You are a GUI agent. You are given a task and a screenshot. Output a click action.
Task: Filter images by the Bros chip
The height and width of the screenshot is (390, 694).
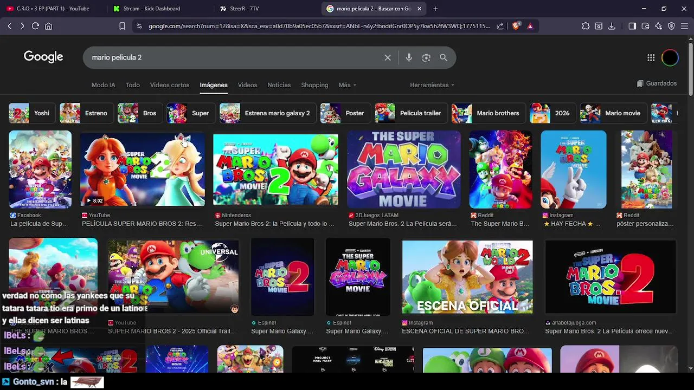140,113
